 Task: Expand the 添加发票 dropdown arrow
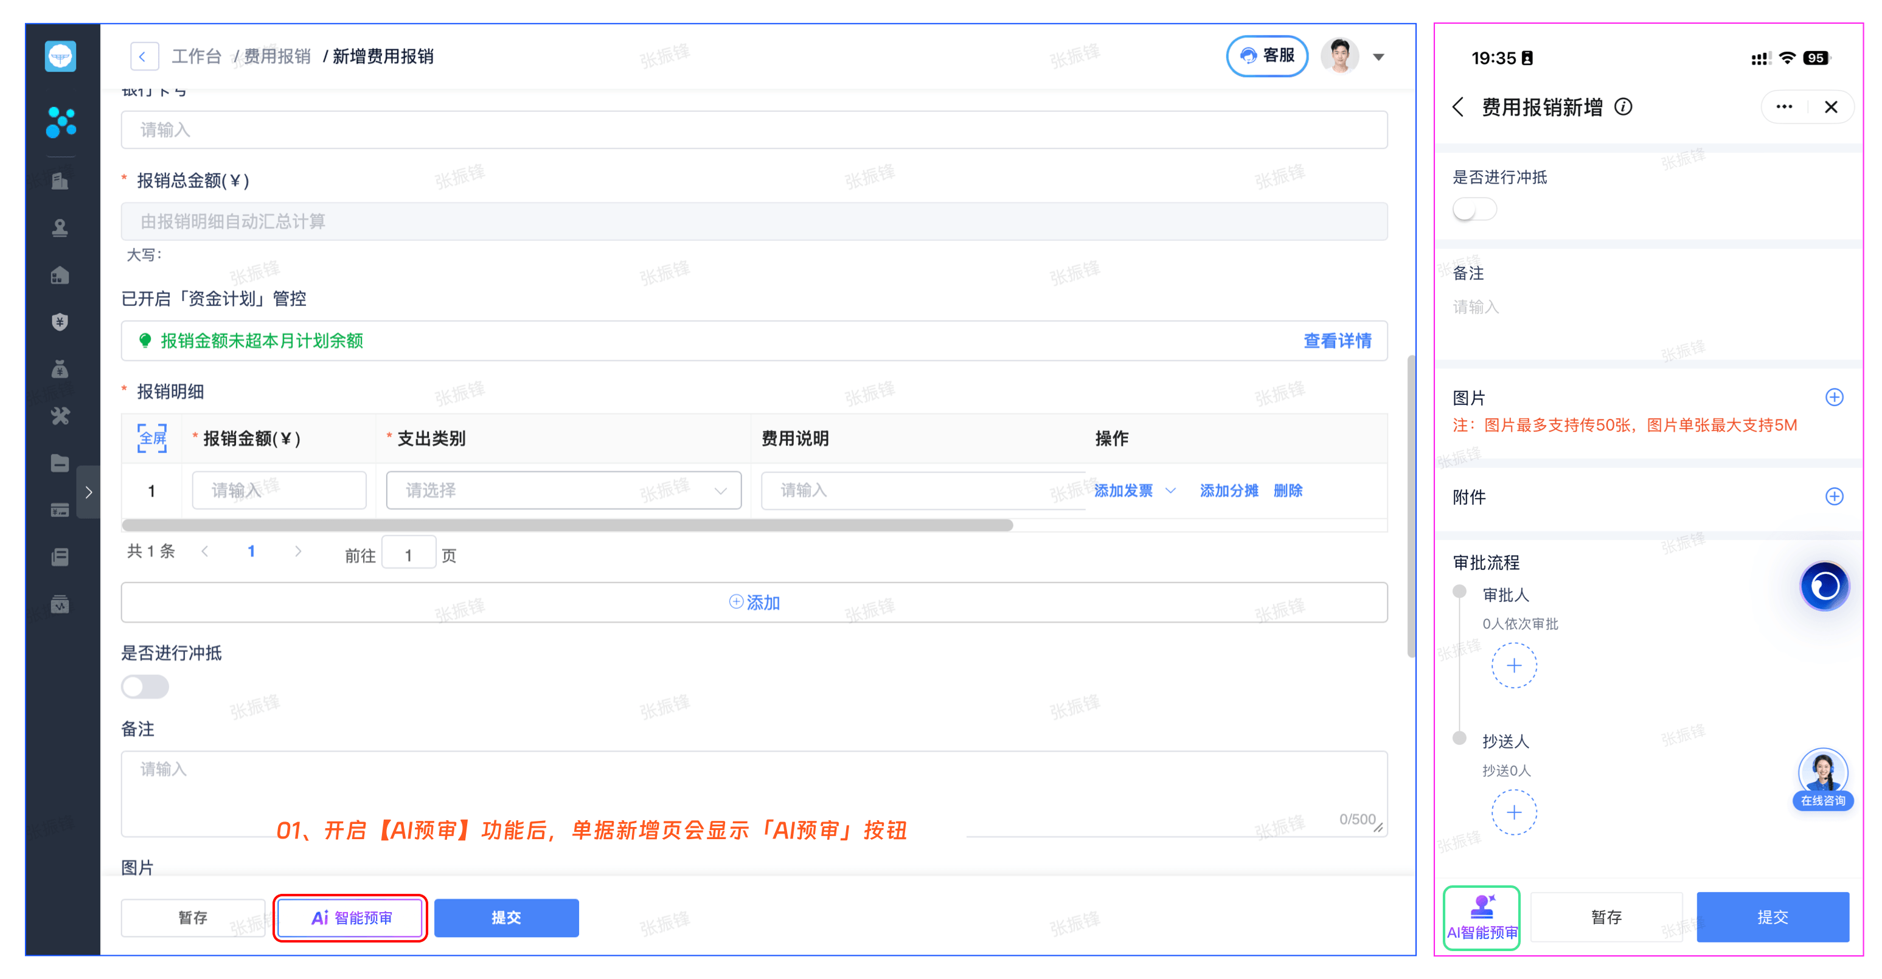[1171, 491]
